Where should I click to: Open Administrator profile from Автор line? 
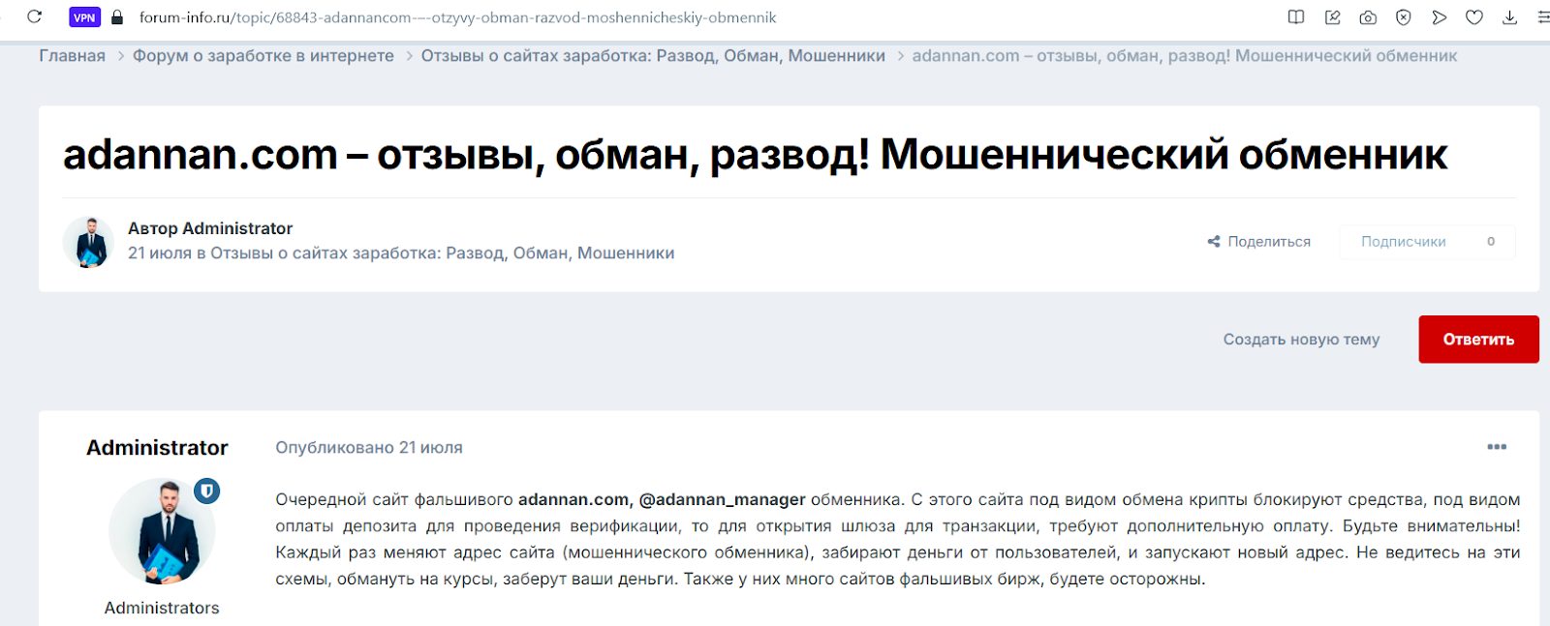pyautogui.click(x=237, y=228)
